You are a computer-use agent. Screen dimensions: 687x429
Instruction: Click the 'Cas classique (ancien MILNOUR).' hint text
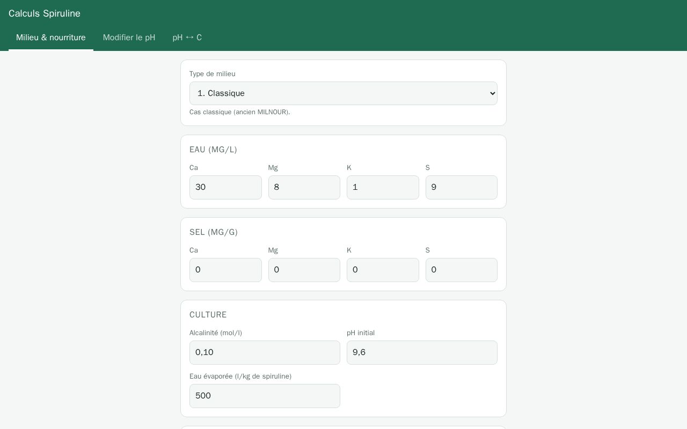coord(240,112)
